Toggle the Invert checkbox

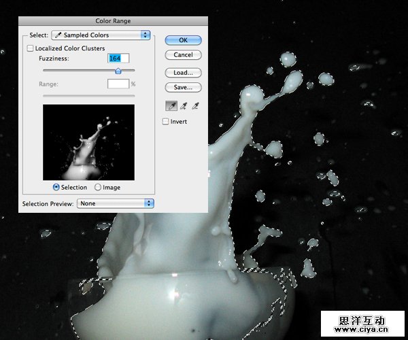click(x=166, y=122)
